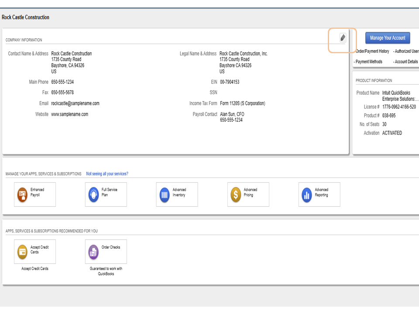The image size is (419, 314).
Task: Click fax number 650-555-5678
Action: [x=62, y=92]
